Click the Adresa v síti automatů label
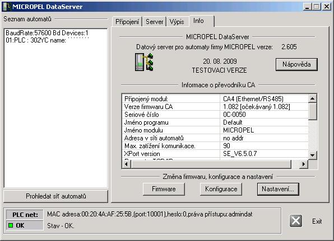This screenshot has width=334, height=241. pos(154,138)
